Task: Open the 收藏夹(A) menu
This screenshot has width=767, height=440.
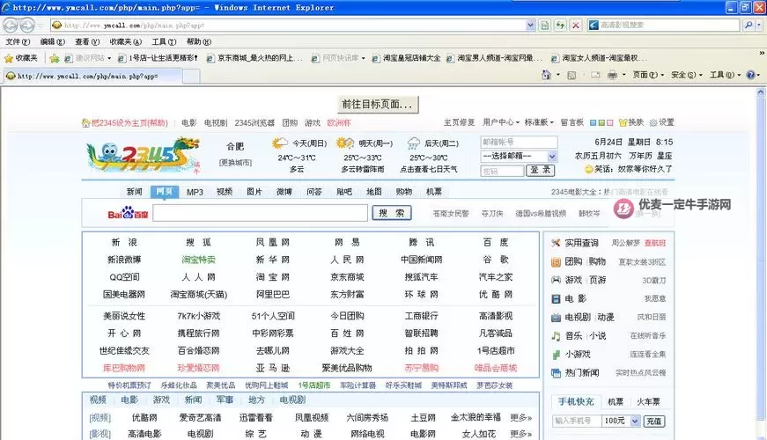Action: [x=125, y=42]
